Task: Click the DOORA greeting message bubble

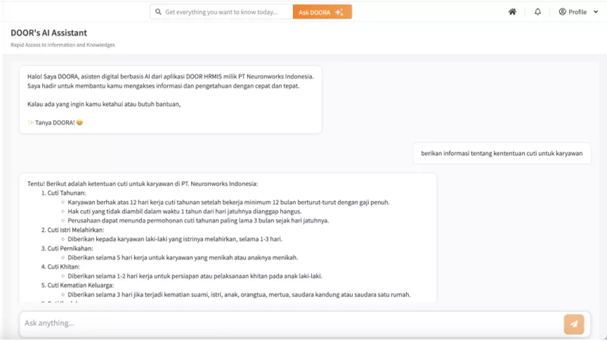Action: (170, 99)
